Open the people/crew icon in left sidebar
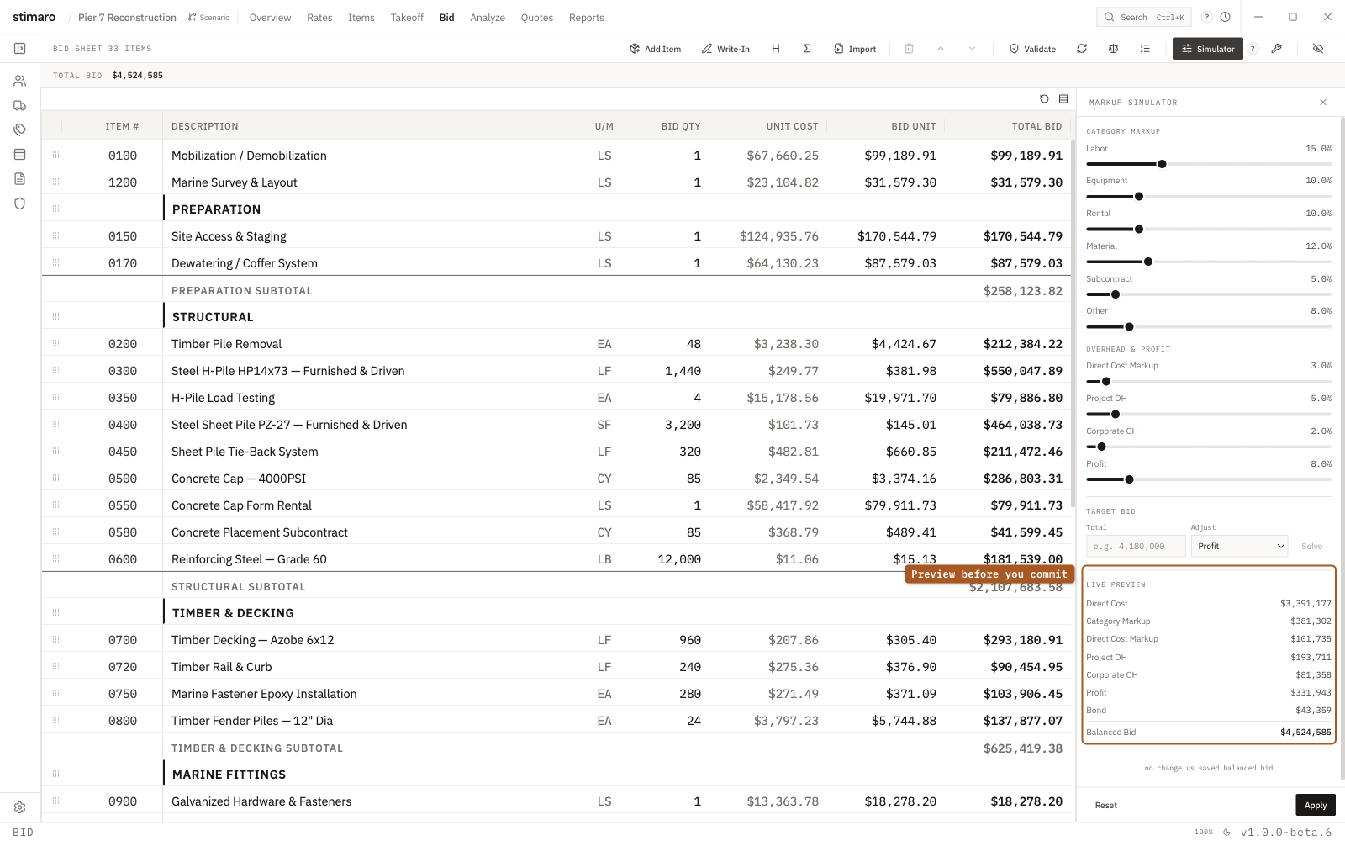 click(x=19, y=81)
